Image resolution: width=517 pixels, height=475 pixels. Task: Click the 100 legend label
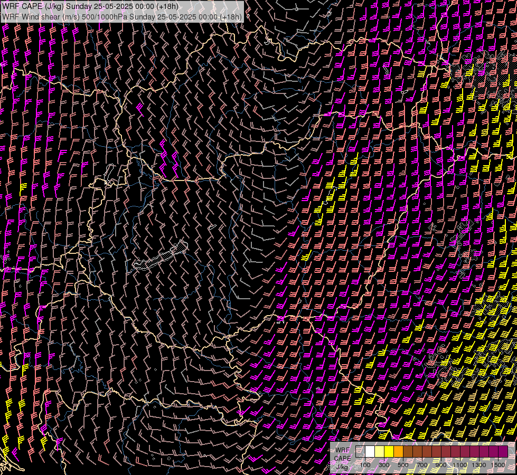365,465
